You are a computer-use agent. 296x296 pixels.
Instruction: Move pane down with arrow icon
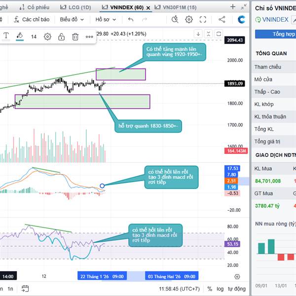pyautogui.click(x=198, y=34)
